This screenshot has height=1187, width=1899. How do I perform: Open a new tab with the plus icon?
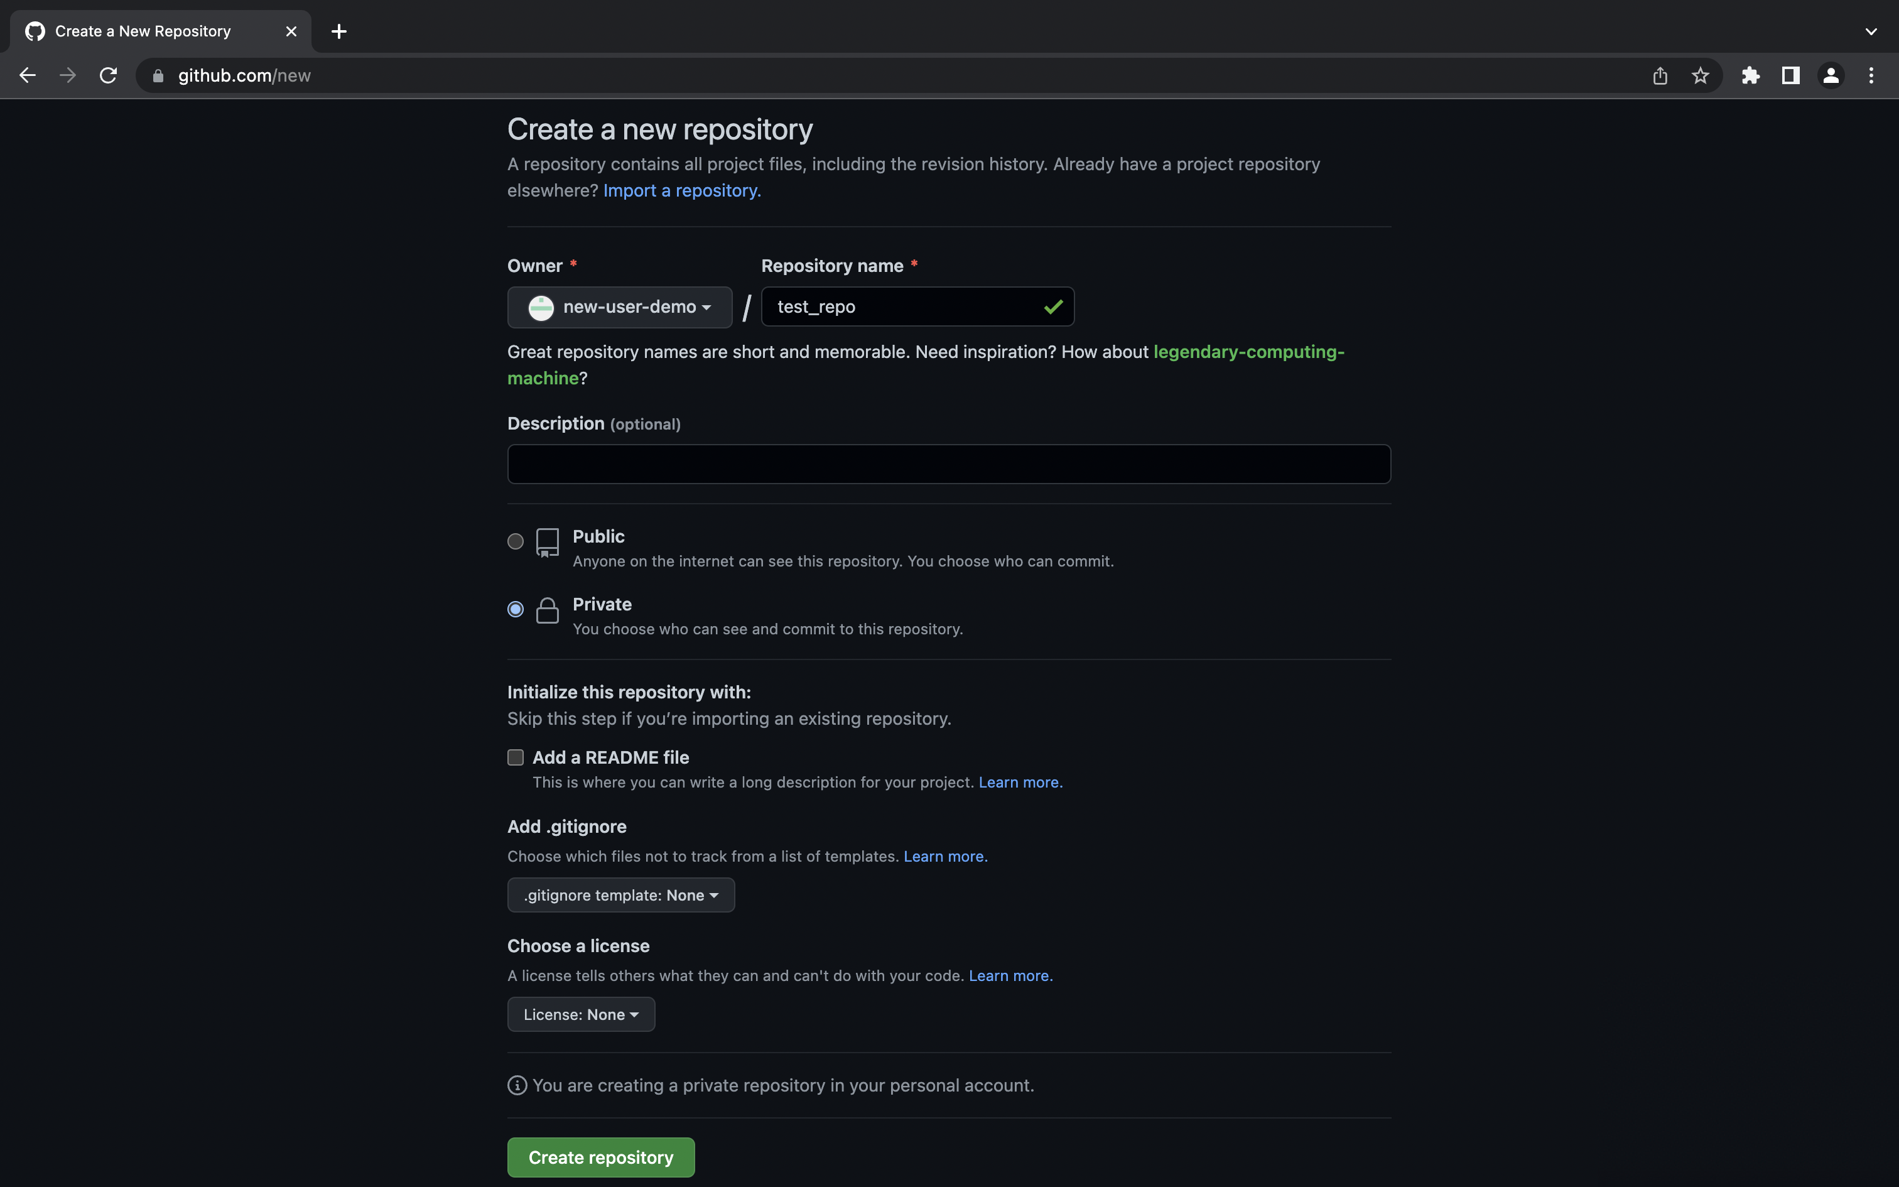(x=339, y=31)
